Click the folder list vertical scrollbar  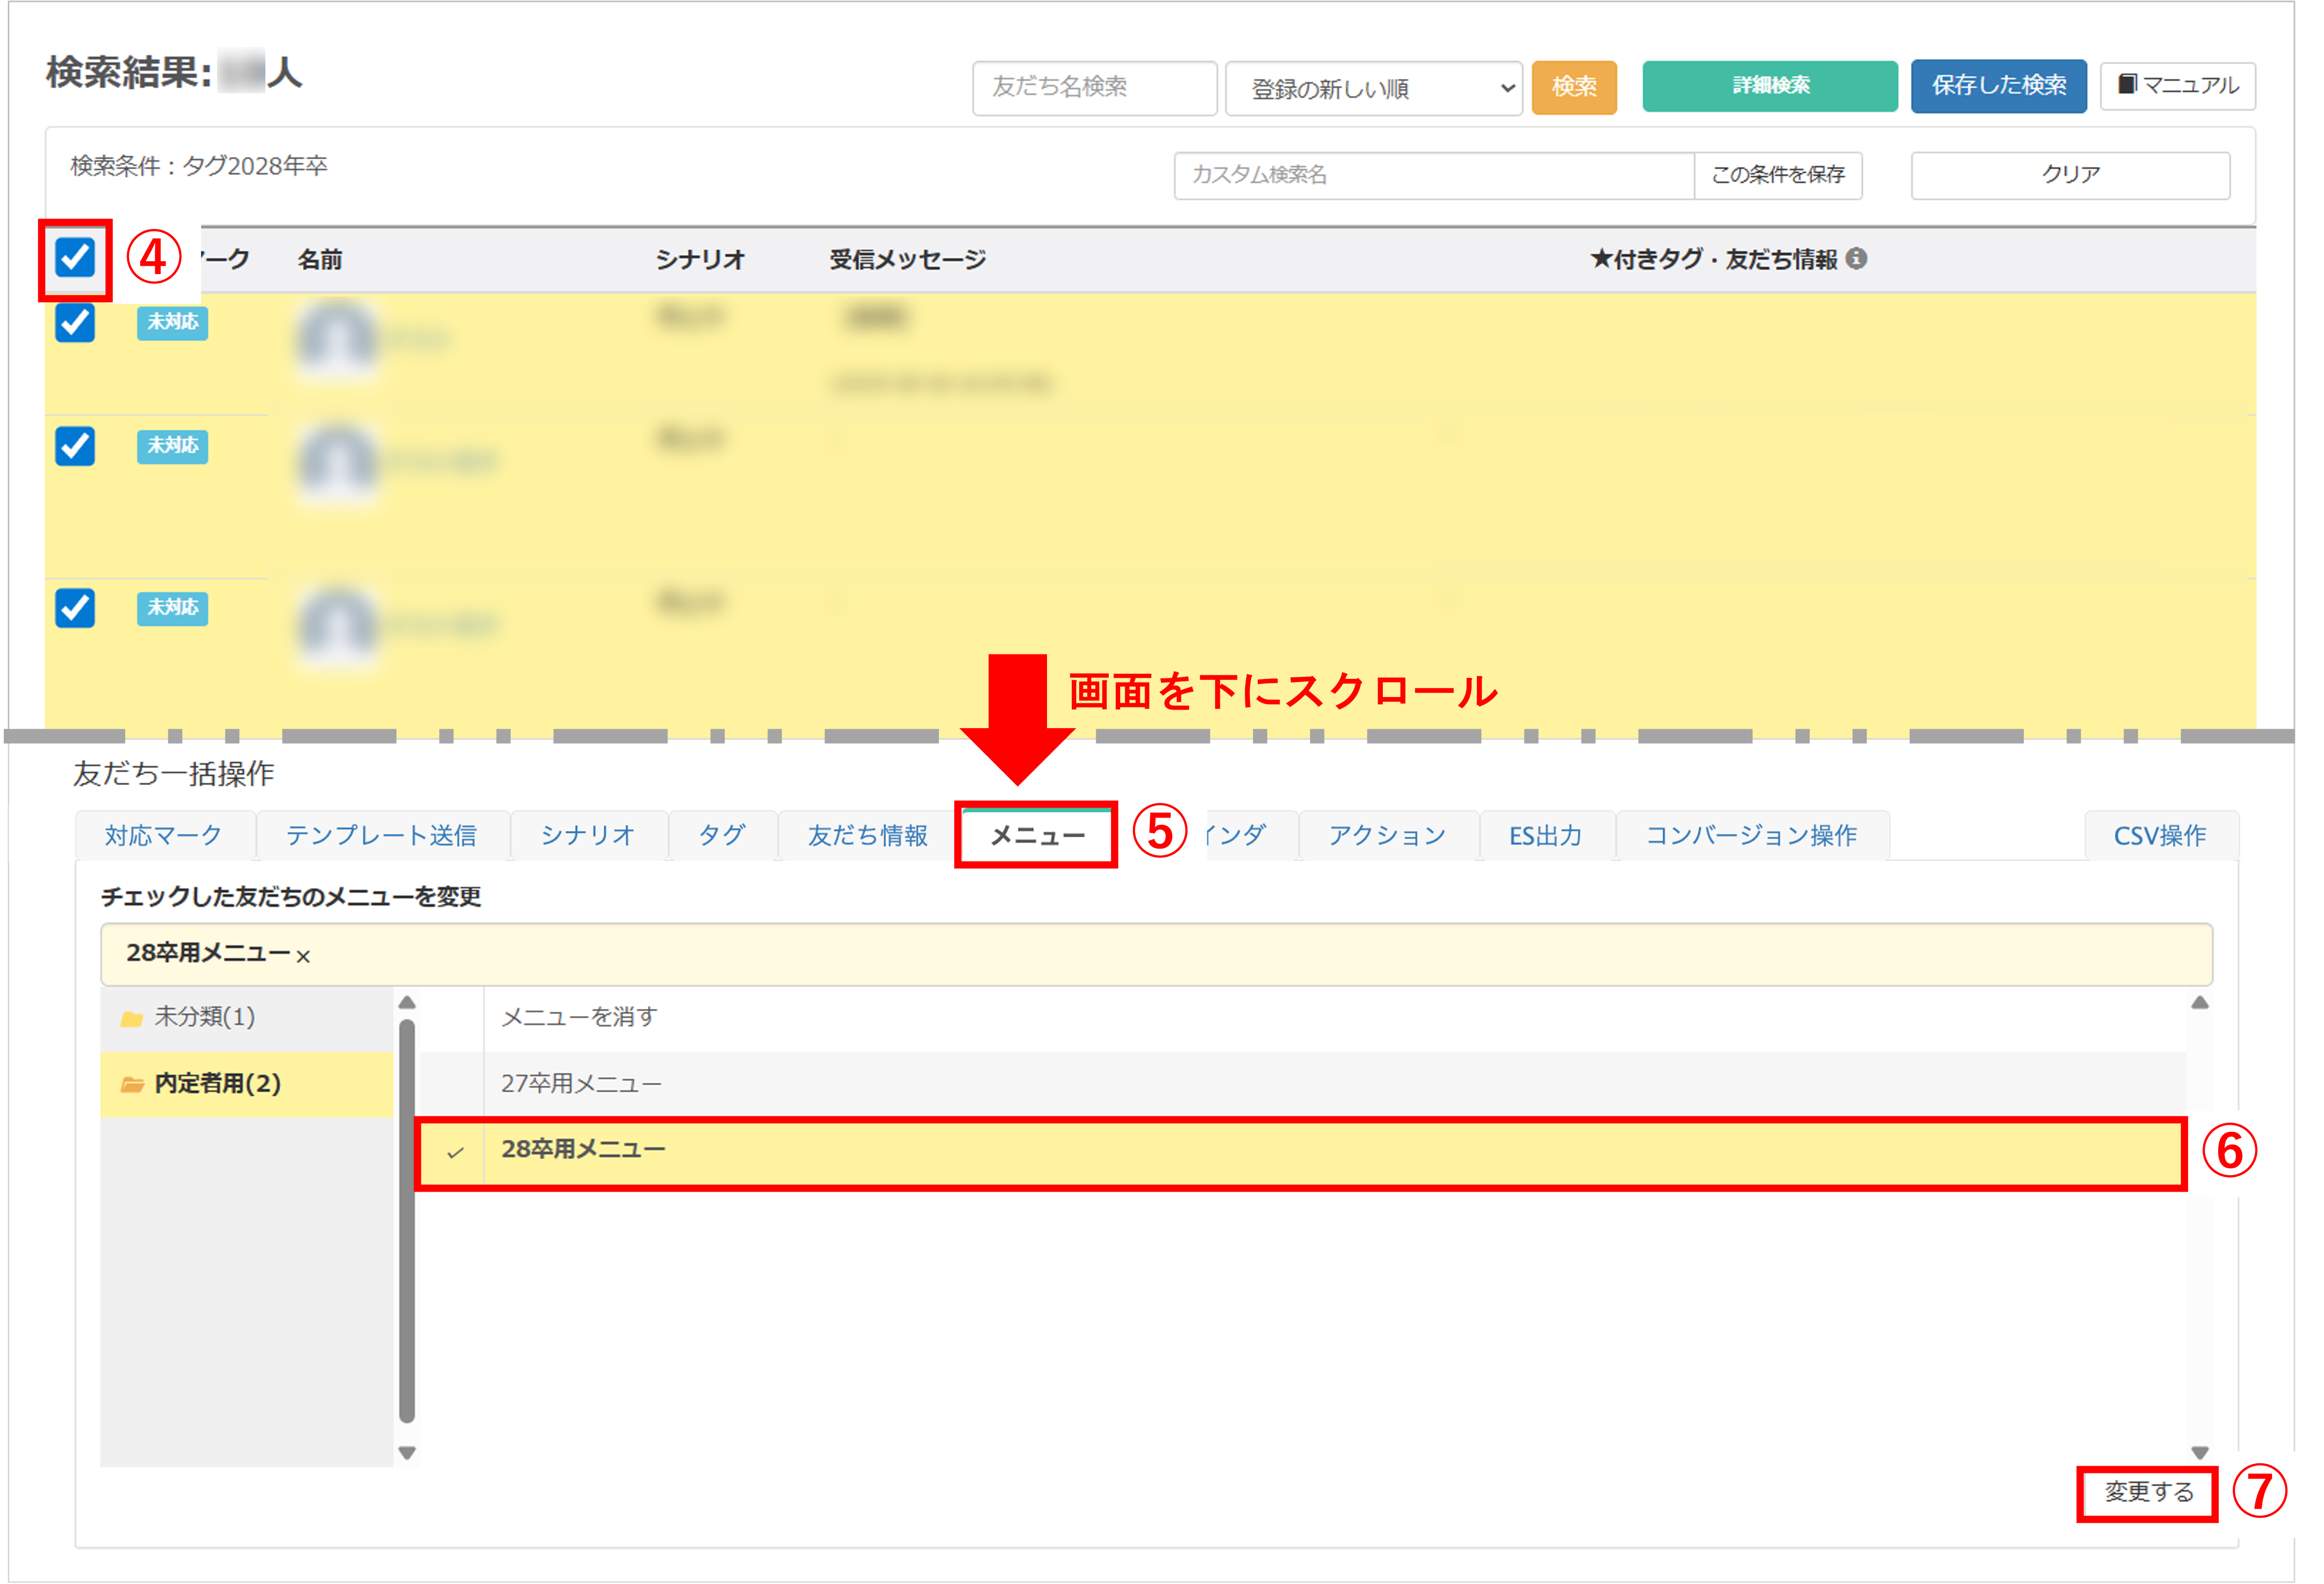[x=406, y=1220]
